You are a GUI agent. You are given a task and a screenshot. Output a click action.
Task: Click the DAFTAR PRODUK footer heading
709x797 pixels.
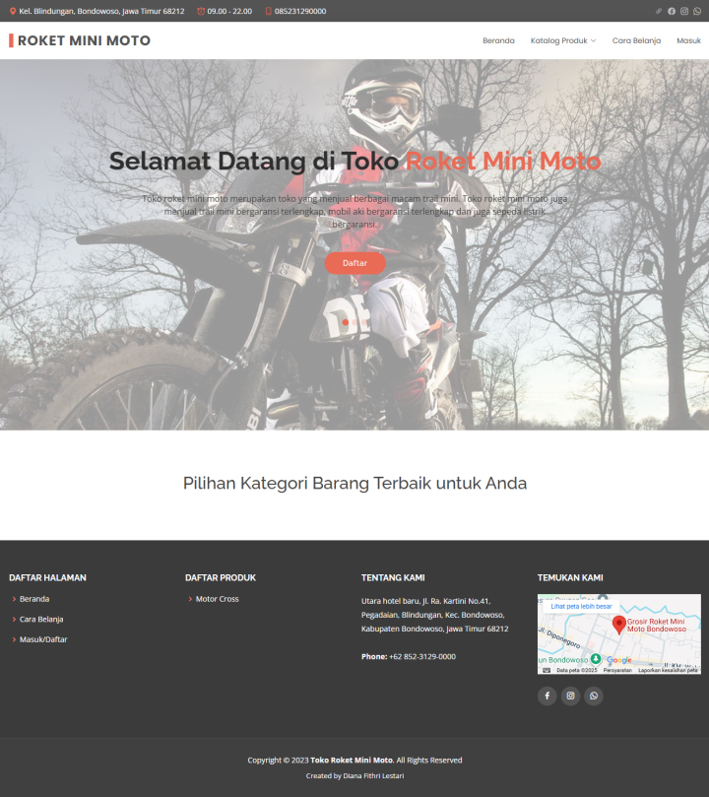pos(221,578)
